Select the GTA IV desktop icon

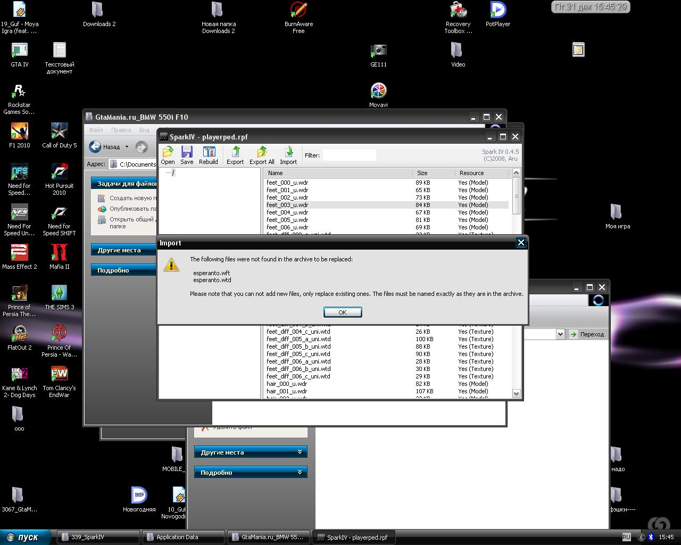[x=20, y=55]
